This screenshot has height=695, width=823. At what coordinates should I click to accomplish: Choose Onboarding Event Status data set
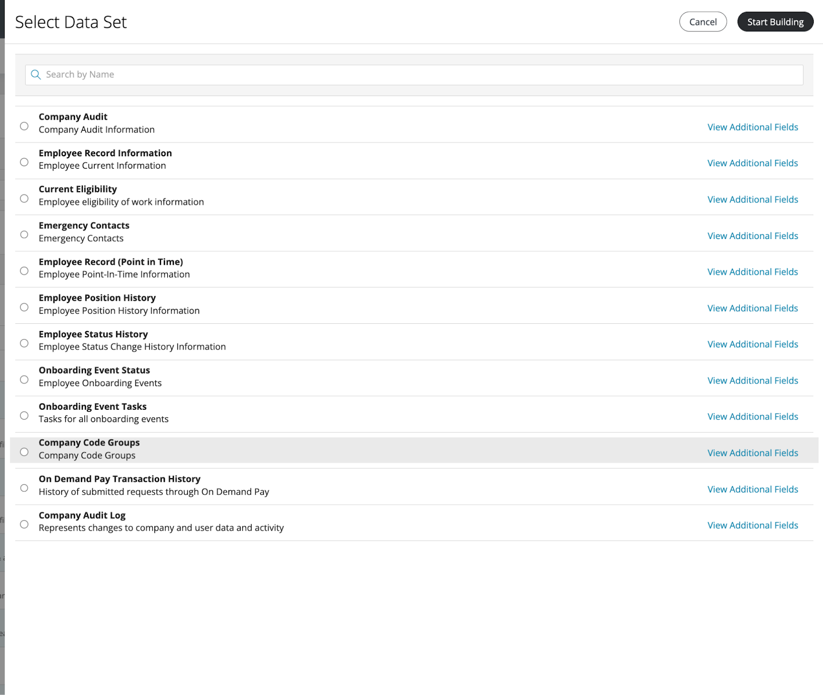click(24, 379)
